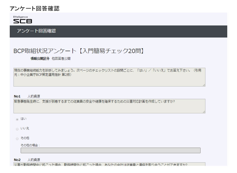Viewport: 237px width, 173px height.
Task: Click the '他回答者公開' value
Action: coord(61,59)
